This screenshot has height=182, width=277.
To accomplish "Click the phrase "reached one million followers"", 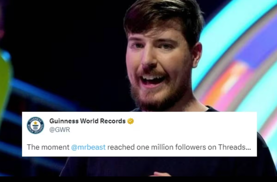I will point(157,147).
